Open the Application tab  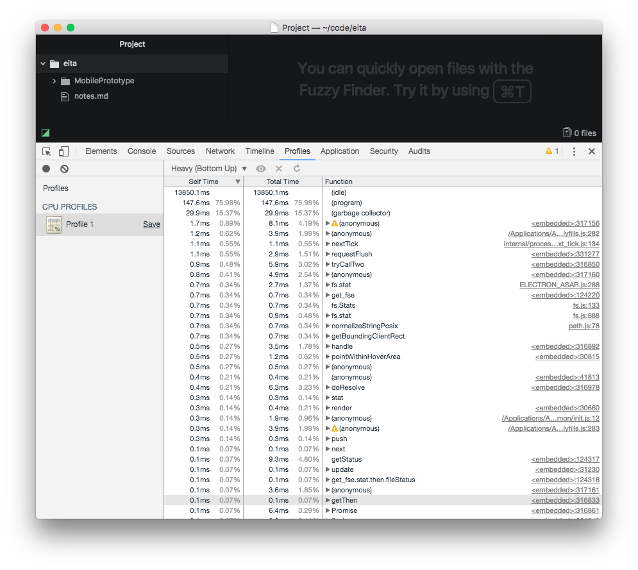click(x=340, y=151)
